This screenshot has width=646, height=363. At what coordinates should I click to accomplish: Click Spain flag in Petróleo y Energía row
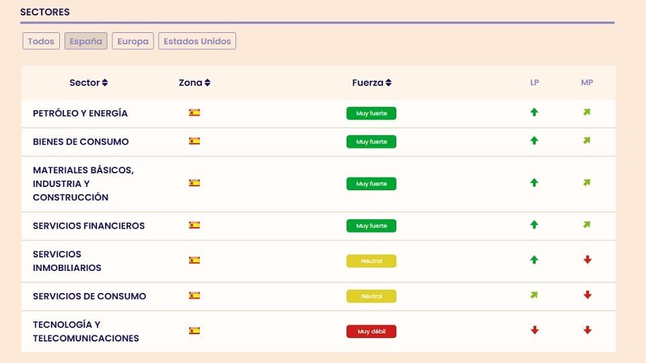pyautogui.click(x=194, y=113)
